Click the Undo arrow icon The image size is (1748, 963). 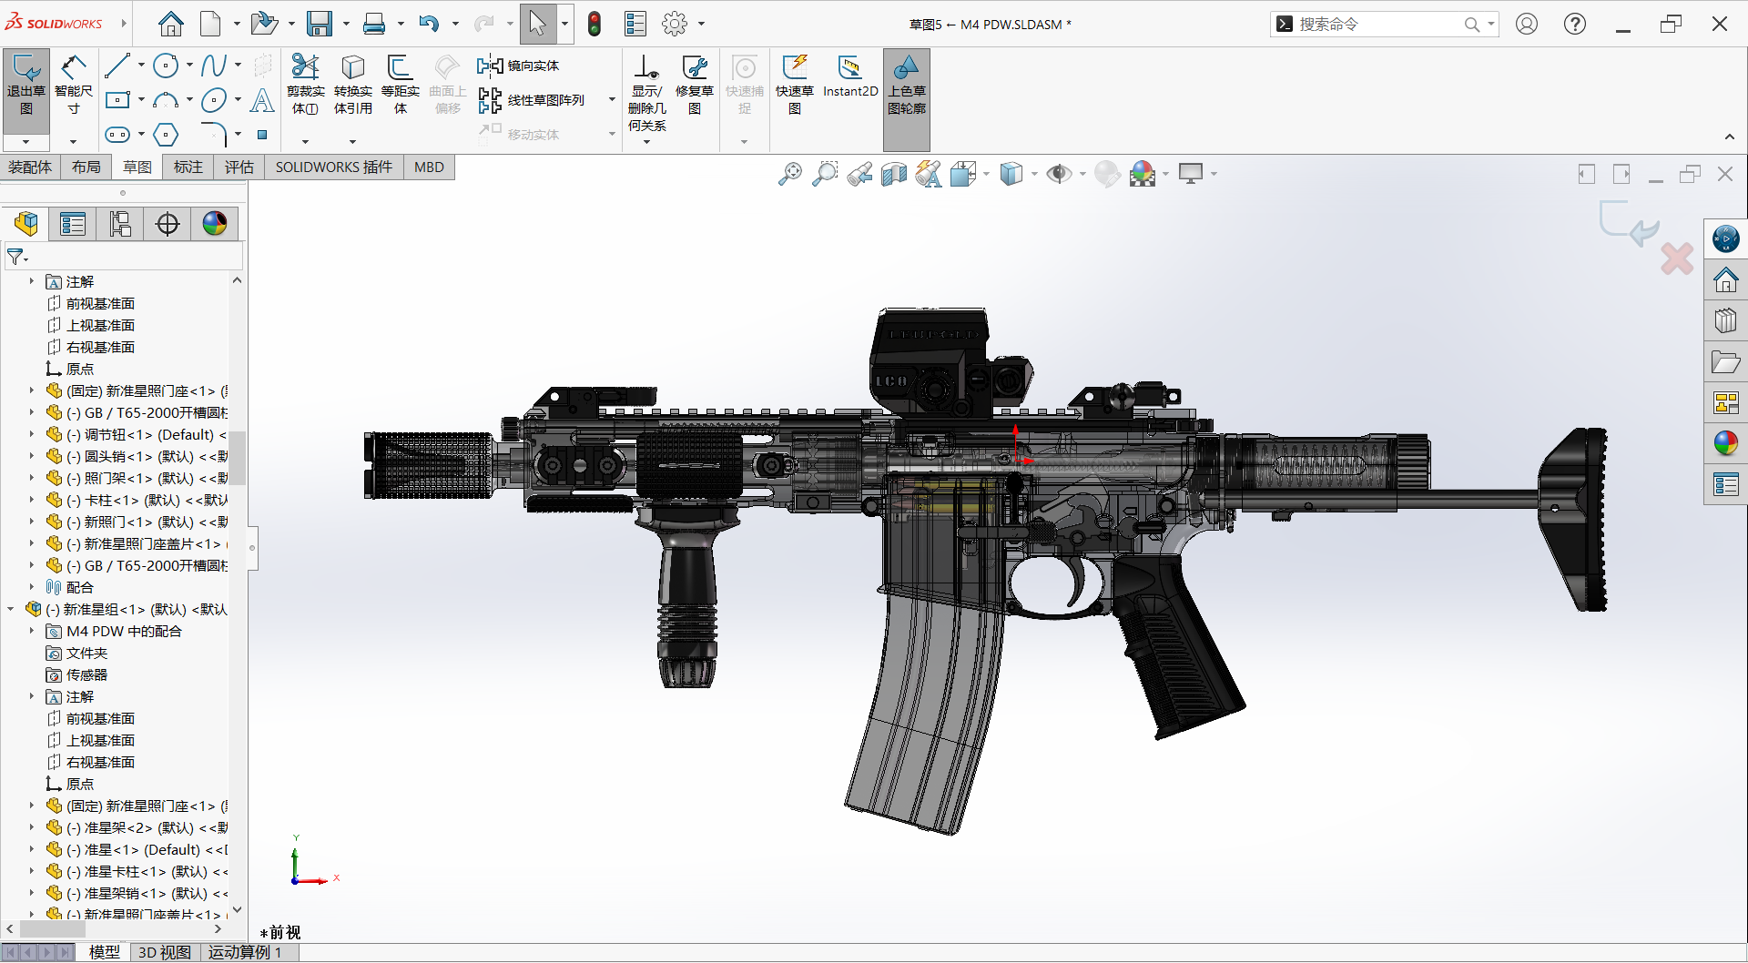point(430,24)
